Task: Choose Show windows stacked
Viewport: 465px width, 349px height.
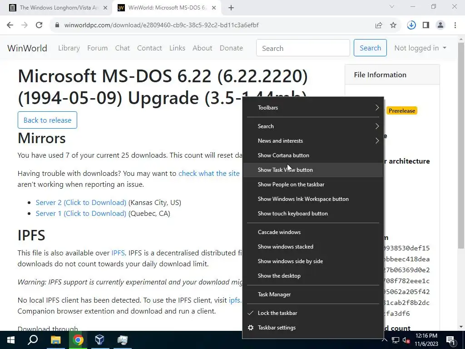Action: tap(313, 247)
